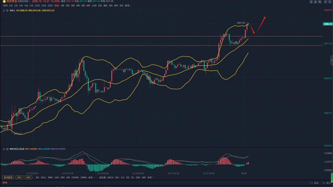Enable the MMV overlay indicator
333x187 pixels.
pos(50,177)
